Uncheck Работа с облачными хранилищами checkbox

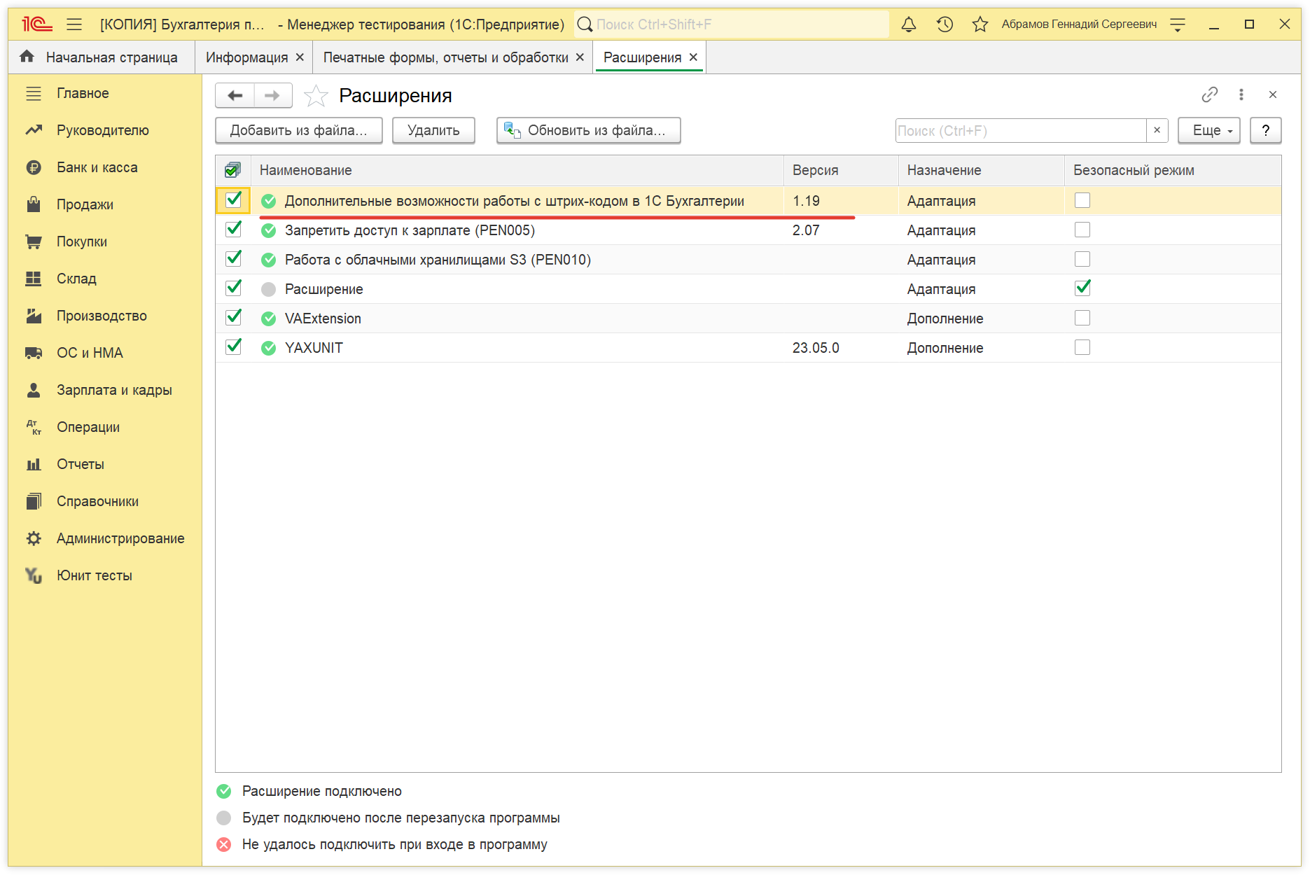click(x=233, y=259)
